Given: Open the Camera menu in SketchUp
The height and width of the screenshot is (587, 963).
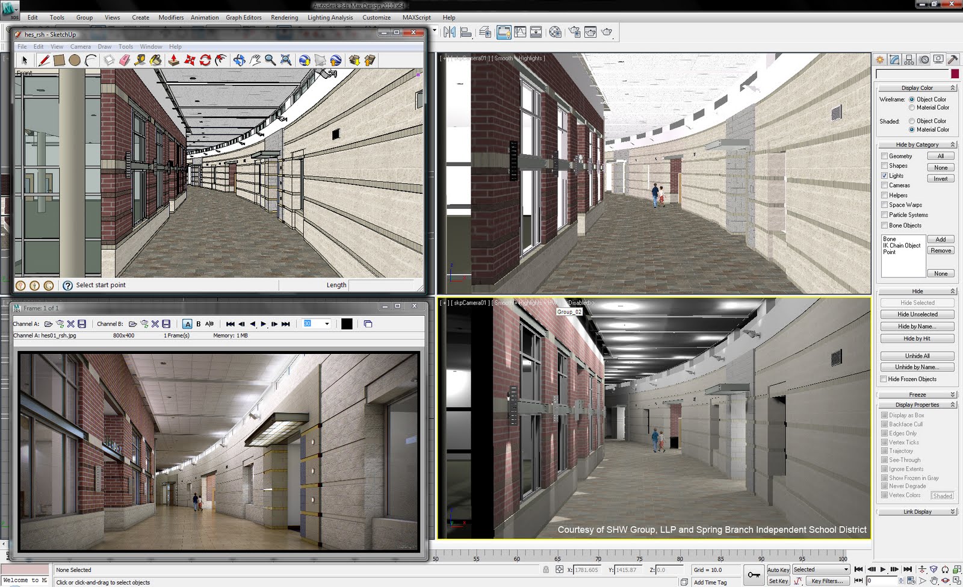Looking at the screenshot, I should (80, 46).
